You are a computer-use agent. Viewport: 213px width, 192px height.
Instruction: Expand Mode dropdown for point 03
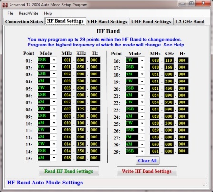click(x=54, y=74)
